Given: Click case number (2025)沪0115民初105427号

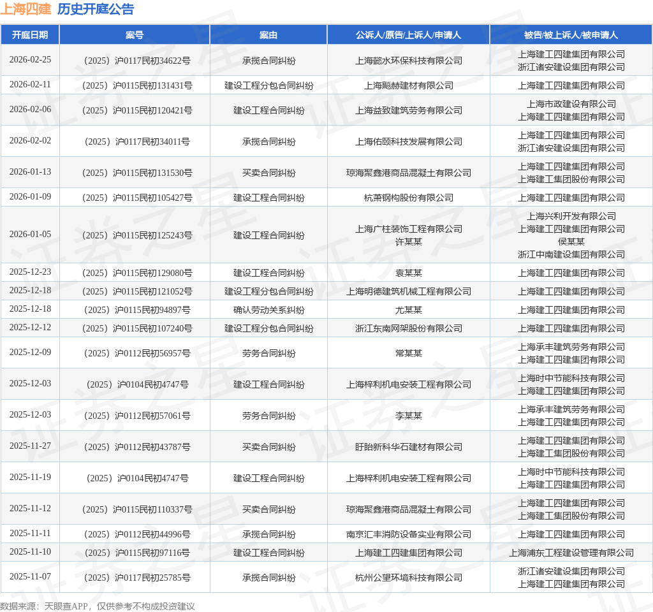Looking at the screenshot, I should (137, 198).
